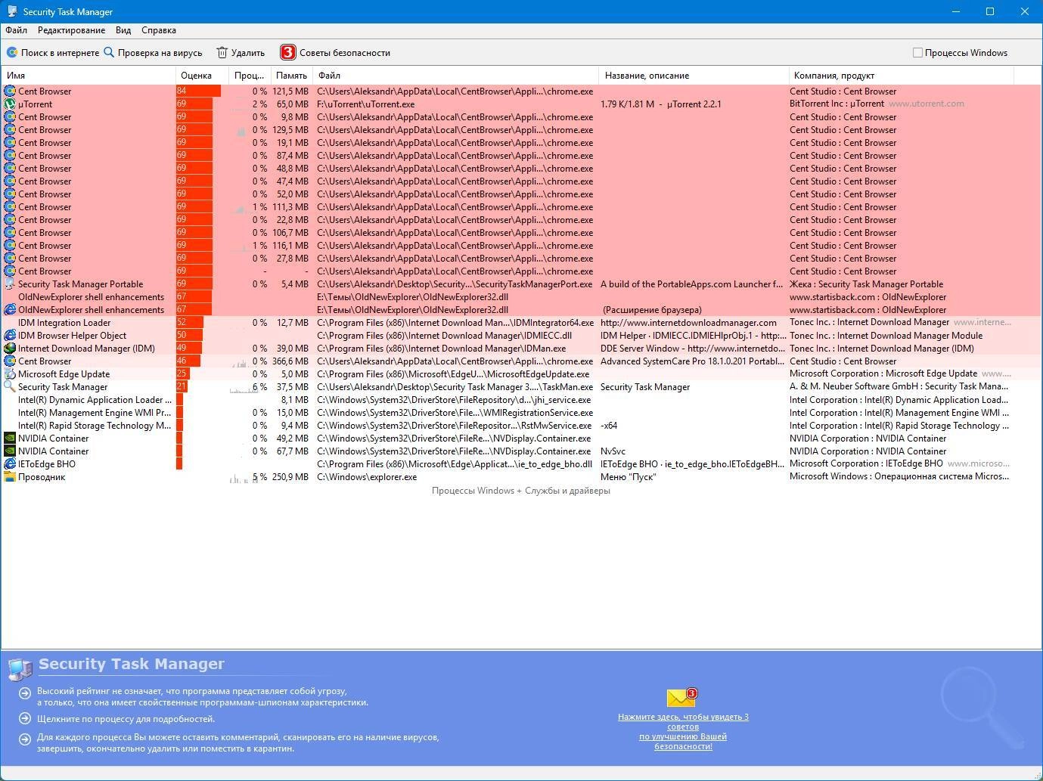Click the envelope icon with 3 notifications
Image resolution: width=1043 pixels, height=781 pixels.
click(681, 697)
